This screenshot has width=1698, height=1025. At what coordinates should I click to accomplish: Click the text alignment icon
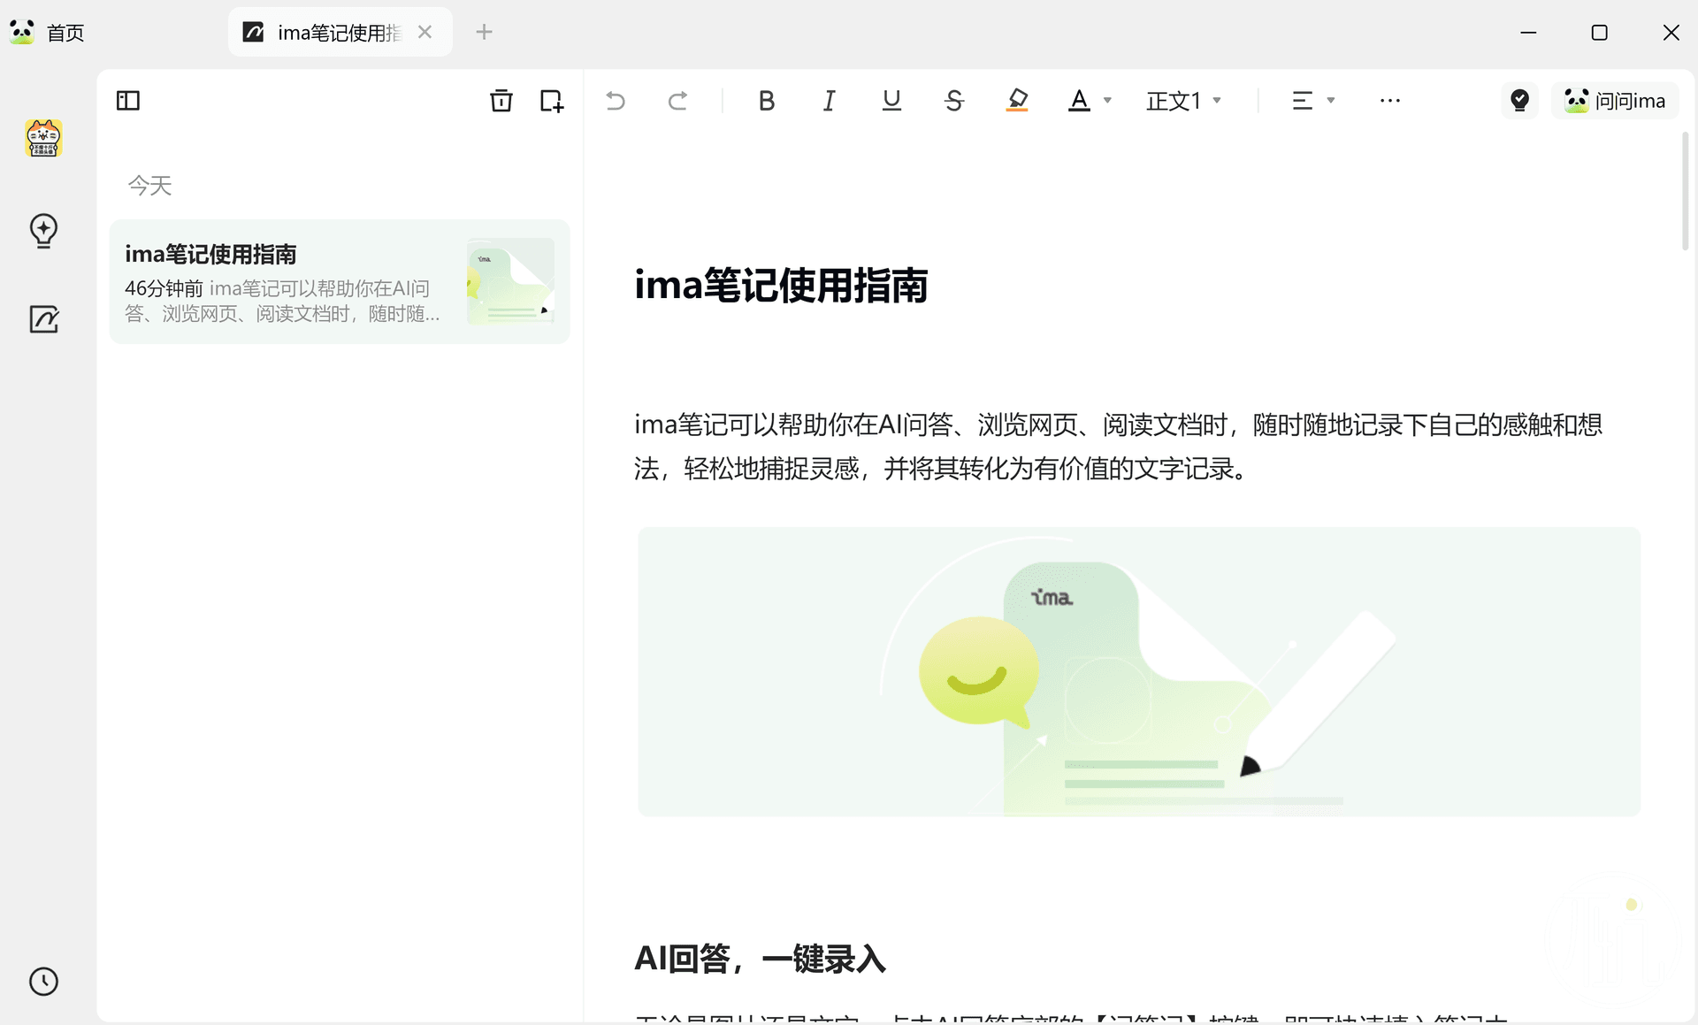click(x=1302, y=101)
